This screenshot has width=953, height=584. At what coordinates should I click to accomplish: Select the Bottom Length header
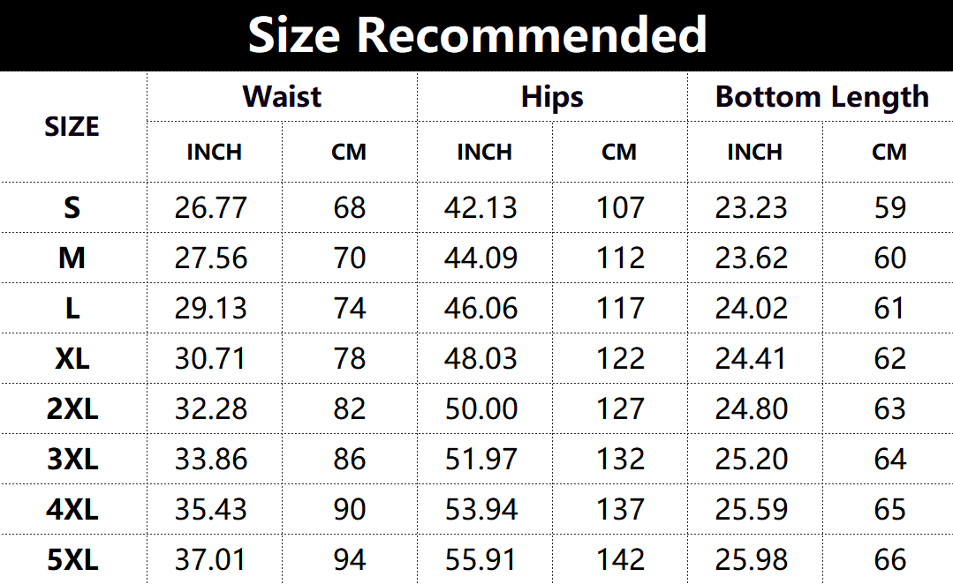point(821,96)
